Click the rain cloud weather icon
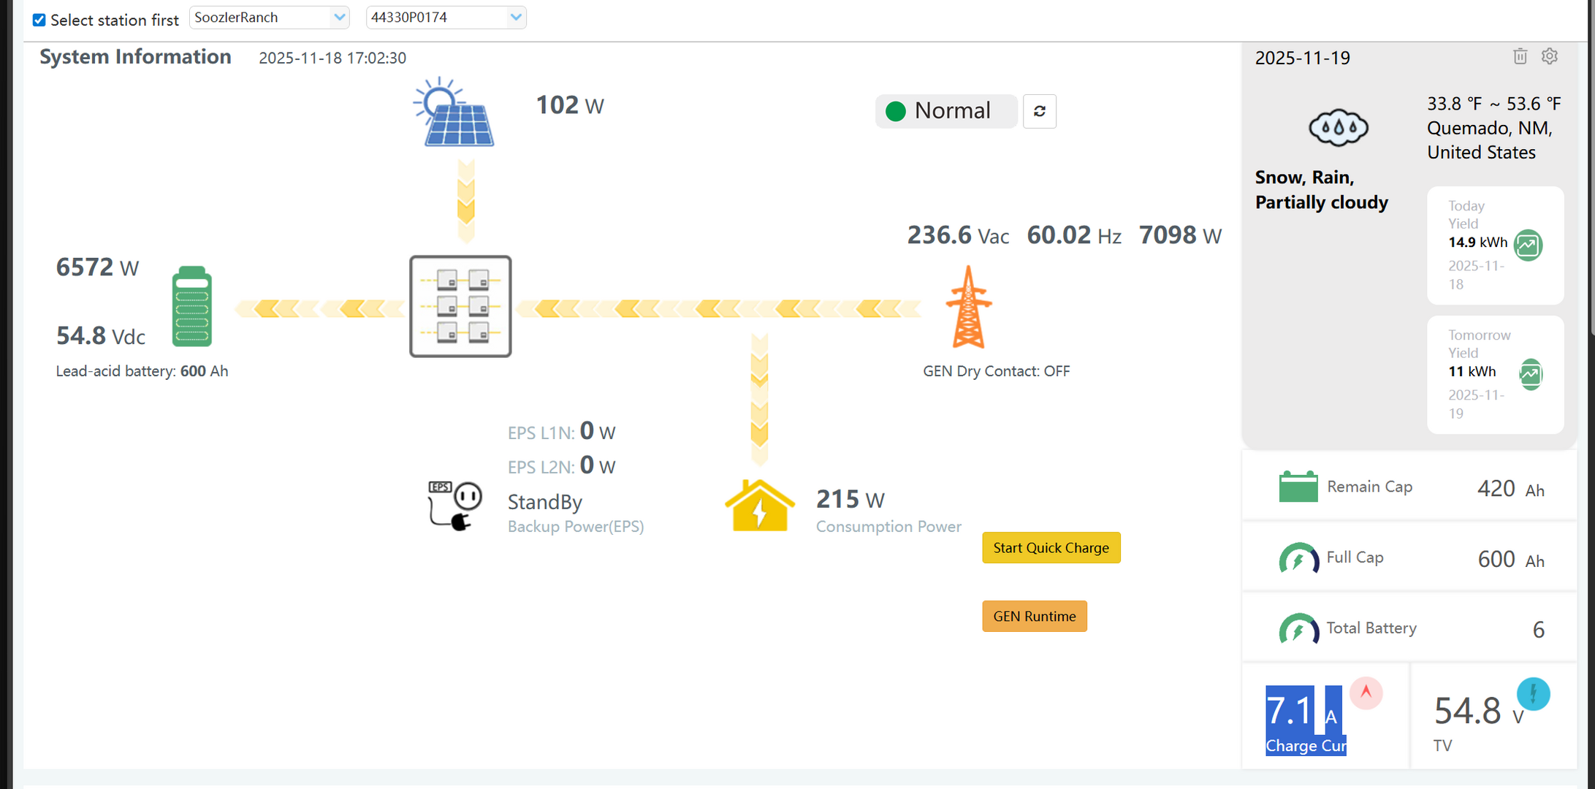 (1338, 128)
